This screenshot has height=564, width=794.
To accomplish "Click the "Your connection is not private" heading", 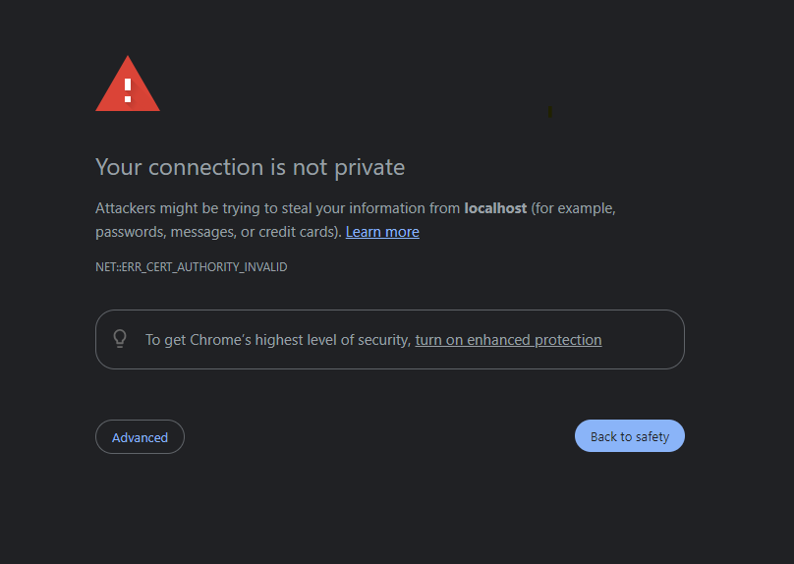I will pyautogui.click(x=250, y=167).
